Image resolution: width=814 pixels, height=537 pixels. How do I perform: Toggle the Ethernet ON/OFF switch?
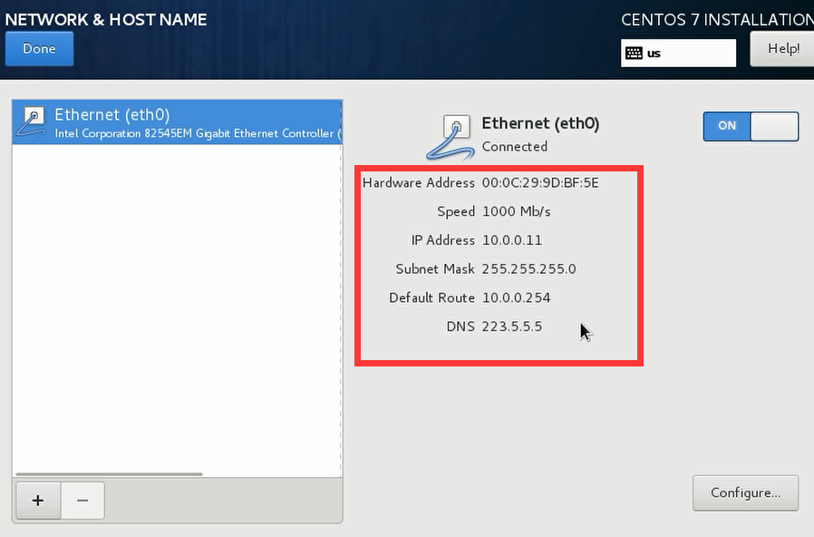click(x=751, y=126)
